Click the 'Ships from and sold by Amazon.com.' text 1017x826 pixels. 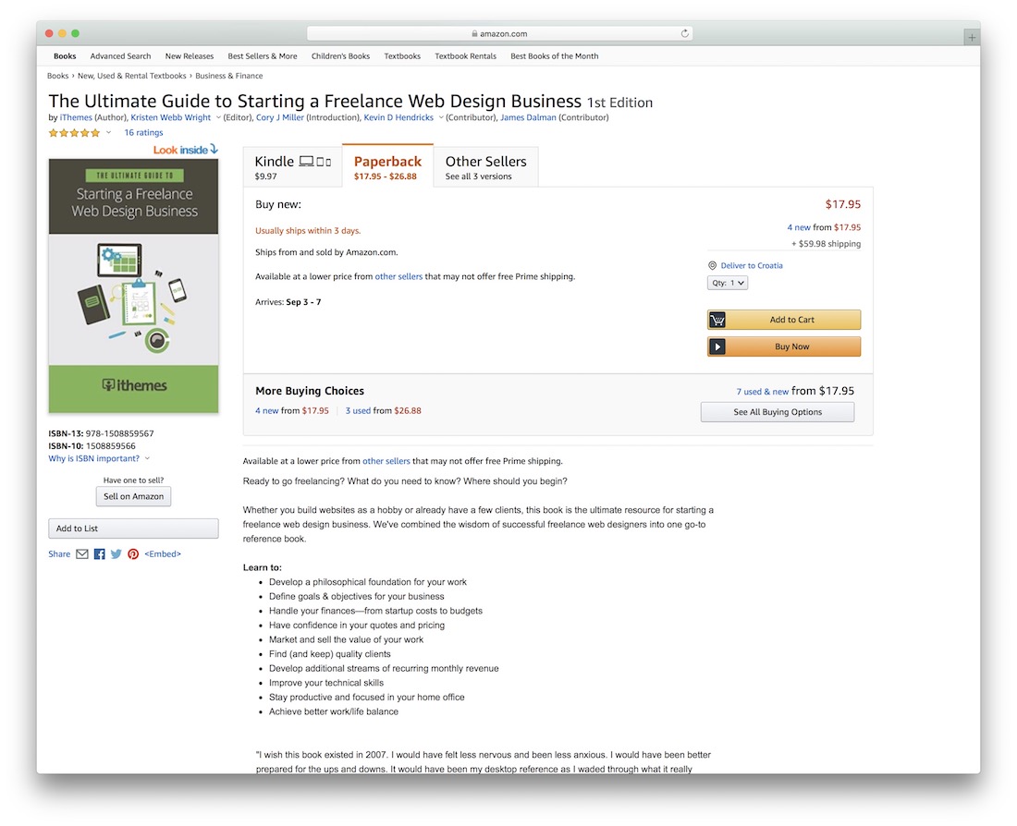tap(327, 252)
